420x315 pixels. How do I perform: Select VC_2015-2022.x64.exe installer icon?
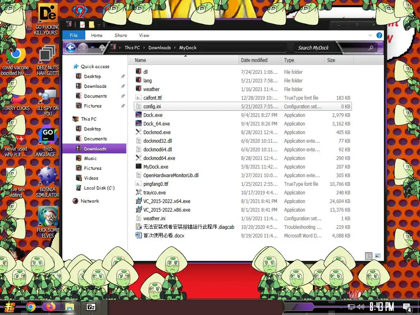coord(139,201)
